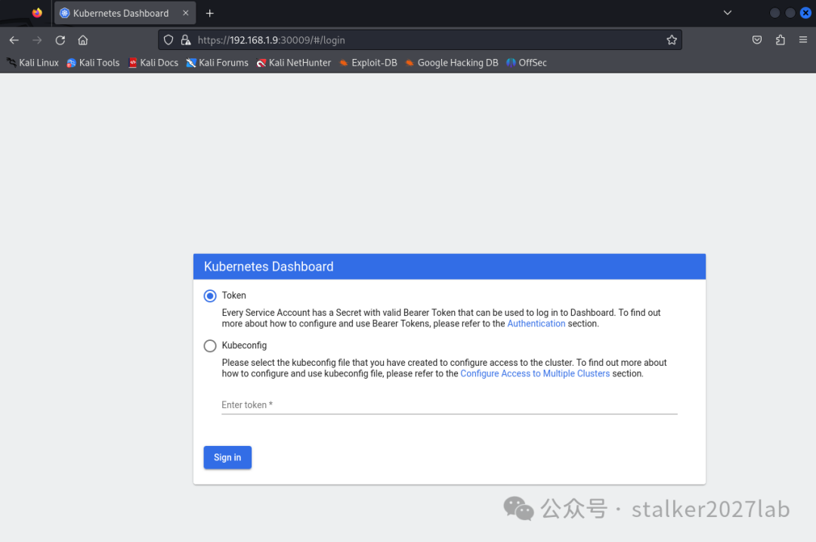This screenshot has height=542, width=816.
Task: Open the Pocket save icon
Action: (757, 40)
